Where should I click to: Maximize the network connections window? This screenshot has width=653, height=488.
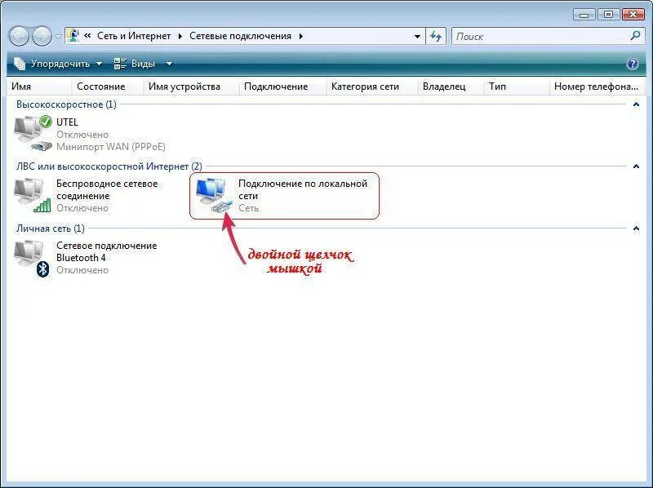pyautogui.click(x=608, y=15)
